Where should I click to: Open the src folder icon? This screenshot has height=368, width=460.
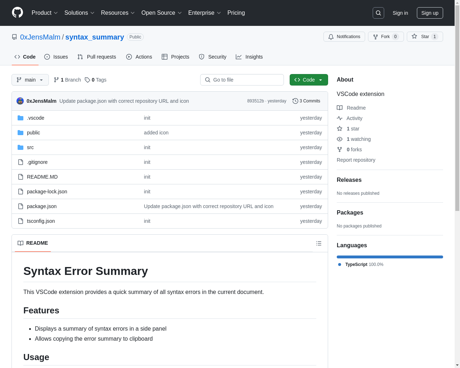[x=20, y=147]
